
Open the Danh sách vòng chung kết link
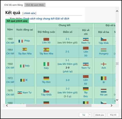click(x=46, y=19)
